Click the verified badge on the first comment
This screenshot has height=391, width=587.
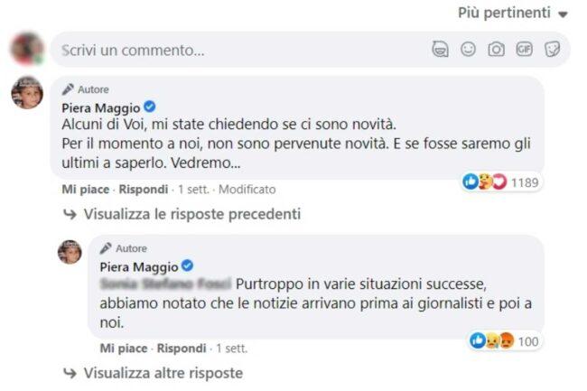(151, 107)
